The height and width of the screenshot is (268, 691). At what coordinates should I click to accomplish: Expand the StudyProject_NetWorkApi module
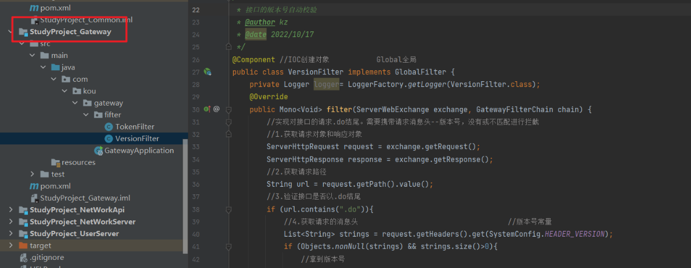(x=10, y=210)
